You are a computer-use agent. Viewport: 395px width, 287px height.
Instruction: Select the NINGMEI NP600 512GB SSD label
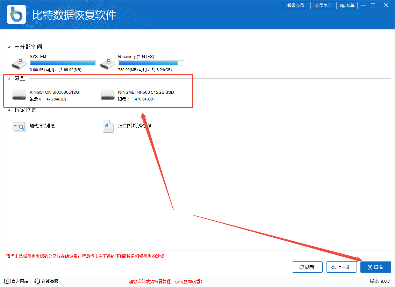click(146, 92)
